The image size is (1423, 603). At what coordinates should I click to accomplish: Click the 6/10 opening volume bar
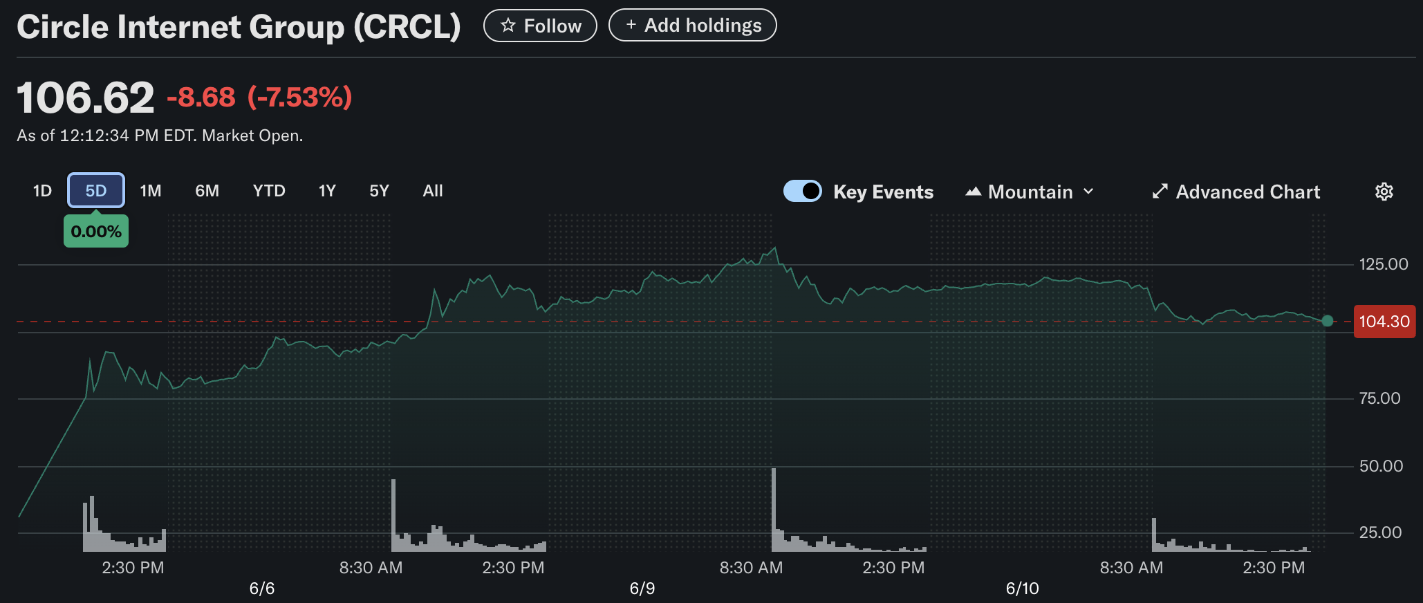pos(1154,535)
